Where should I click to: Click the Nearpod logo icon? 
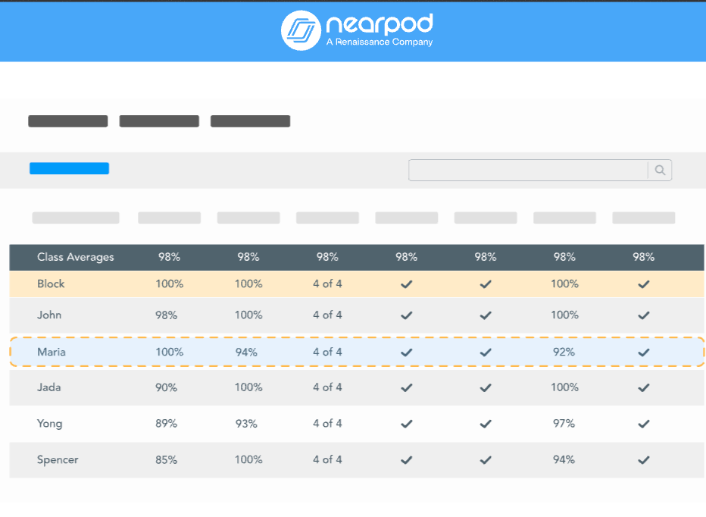click(x=301, y=30)
